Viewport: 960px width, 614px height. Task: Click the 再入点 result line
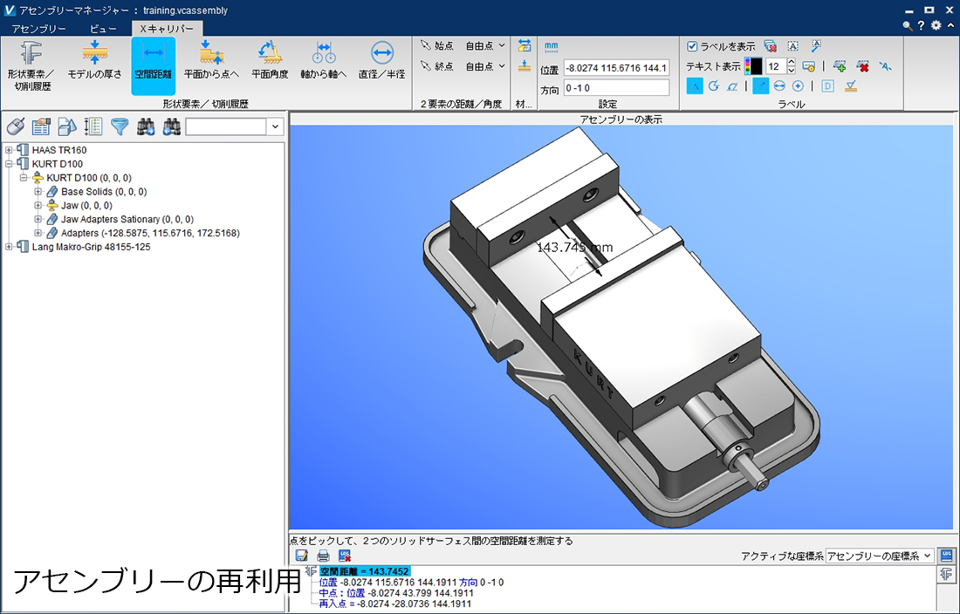pyautogui.click(x=394, y=604)
